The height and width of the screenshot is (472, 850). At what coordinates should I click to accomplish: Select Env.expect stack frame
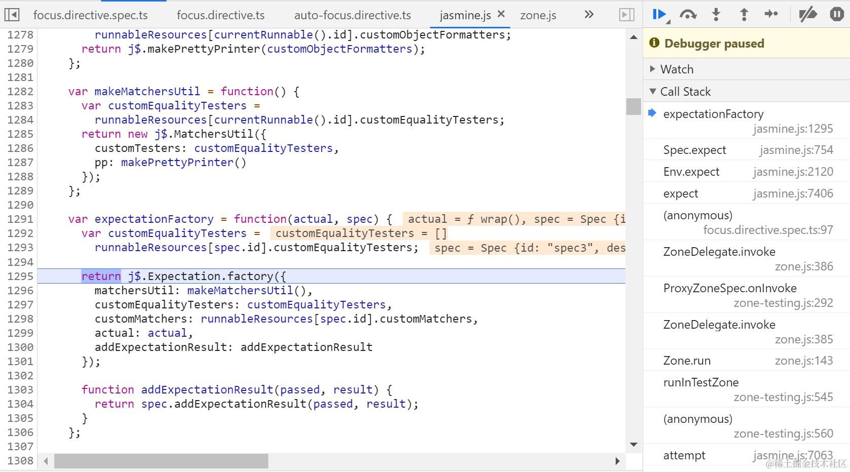tap(747, 172)
